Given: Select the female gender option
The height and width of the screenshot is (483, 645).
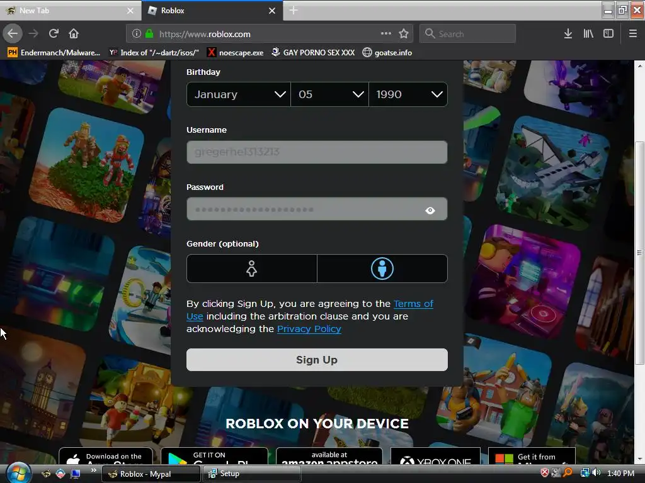Looking at the screenshot, I should [x=252, y=269].
